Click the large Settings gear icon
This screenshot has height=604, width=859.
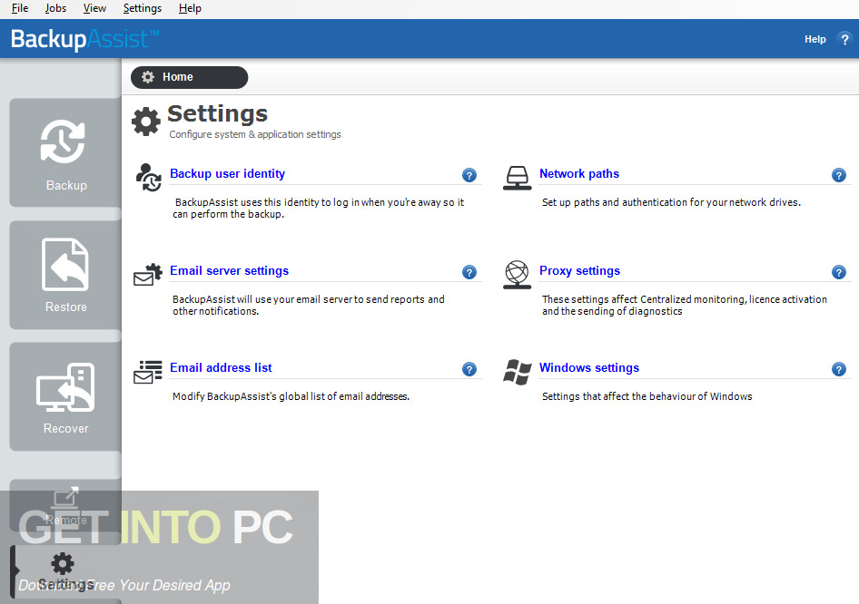coord(145,122)
